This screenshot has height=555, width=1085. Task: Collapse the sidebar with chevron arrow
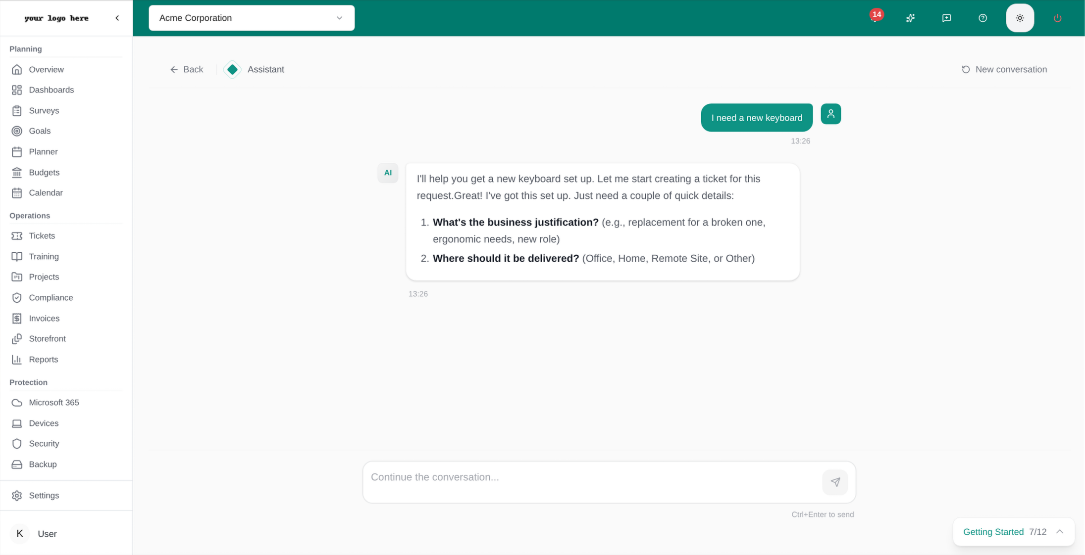[x=117, y=18]
